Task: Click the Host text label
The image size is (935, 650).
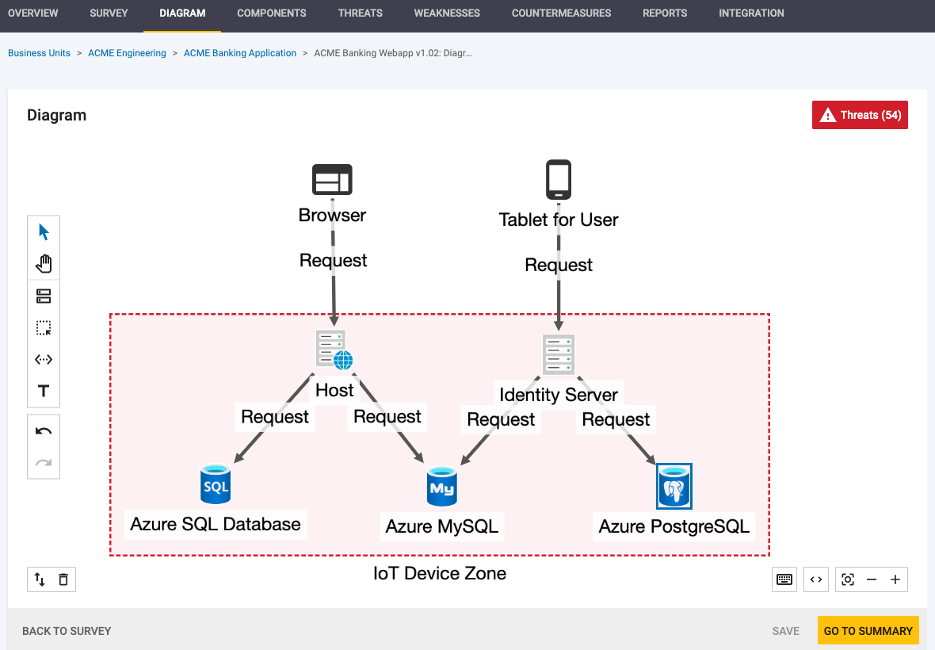Action: 334,390
